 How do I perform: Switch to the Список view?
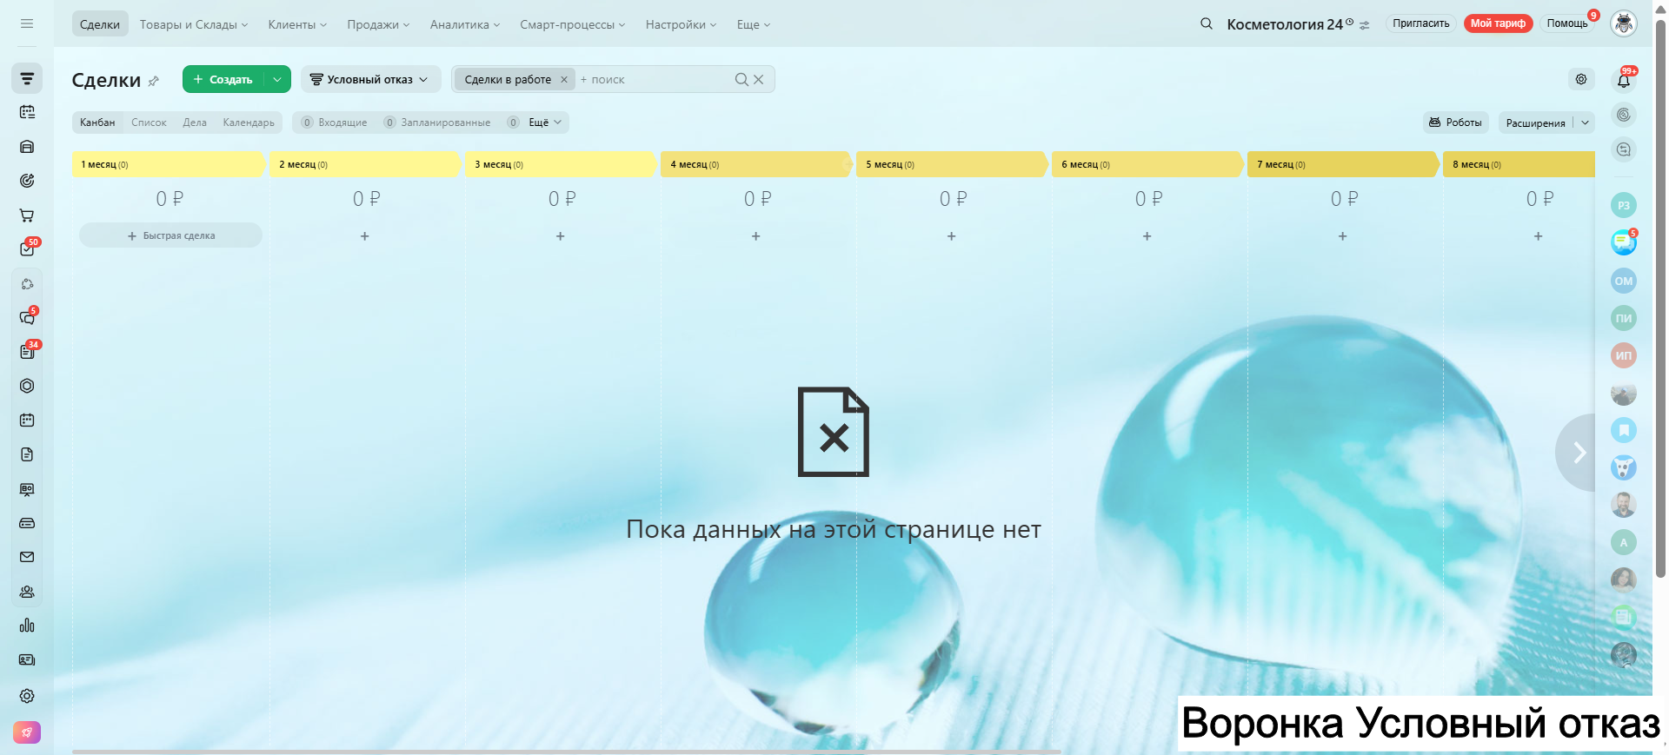pyautogui.click(x=149, y=123)
